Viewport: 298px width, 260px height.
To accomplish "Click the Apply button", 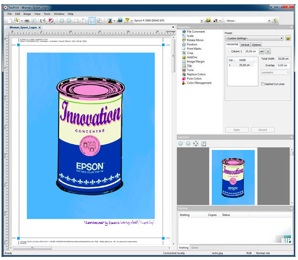I will pyautogui.click(x=237, y=130).
